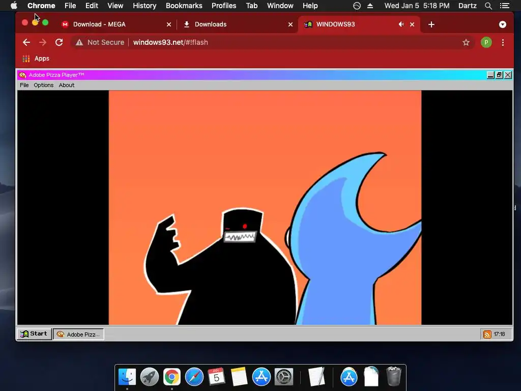Mute the WINDOWS93 tab audio icon
Viewport: 521px width, 391px height.
coord(401,24)
